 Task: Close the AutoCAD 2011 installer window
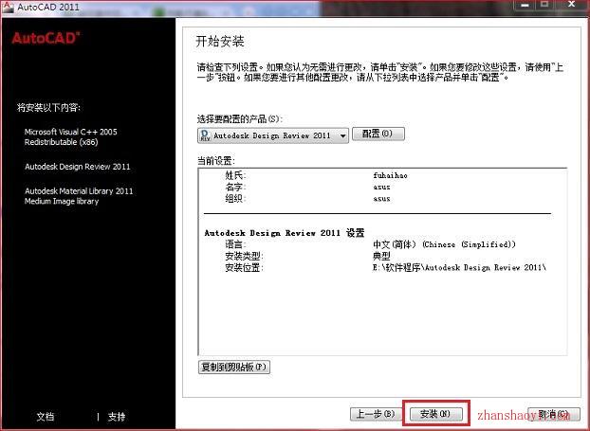(x=572, y=5)
